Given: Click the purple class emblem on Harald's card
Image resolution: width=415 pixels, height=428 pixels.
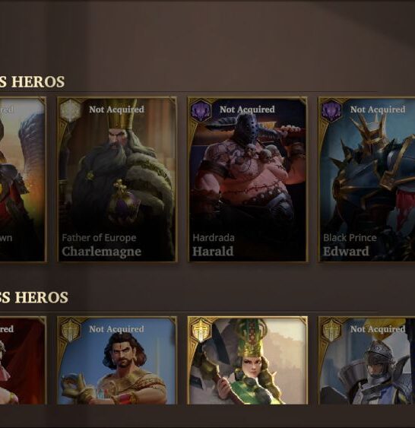Looking at the screenshot, I should click(201, 110).
